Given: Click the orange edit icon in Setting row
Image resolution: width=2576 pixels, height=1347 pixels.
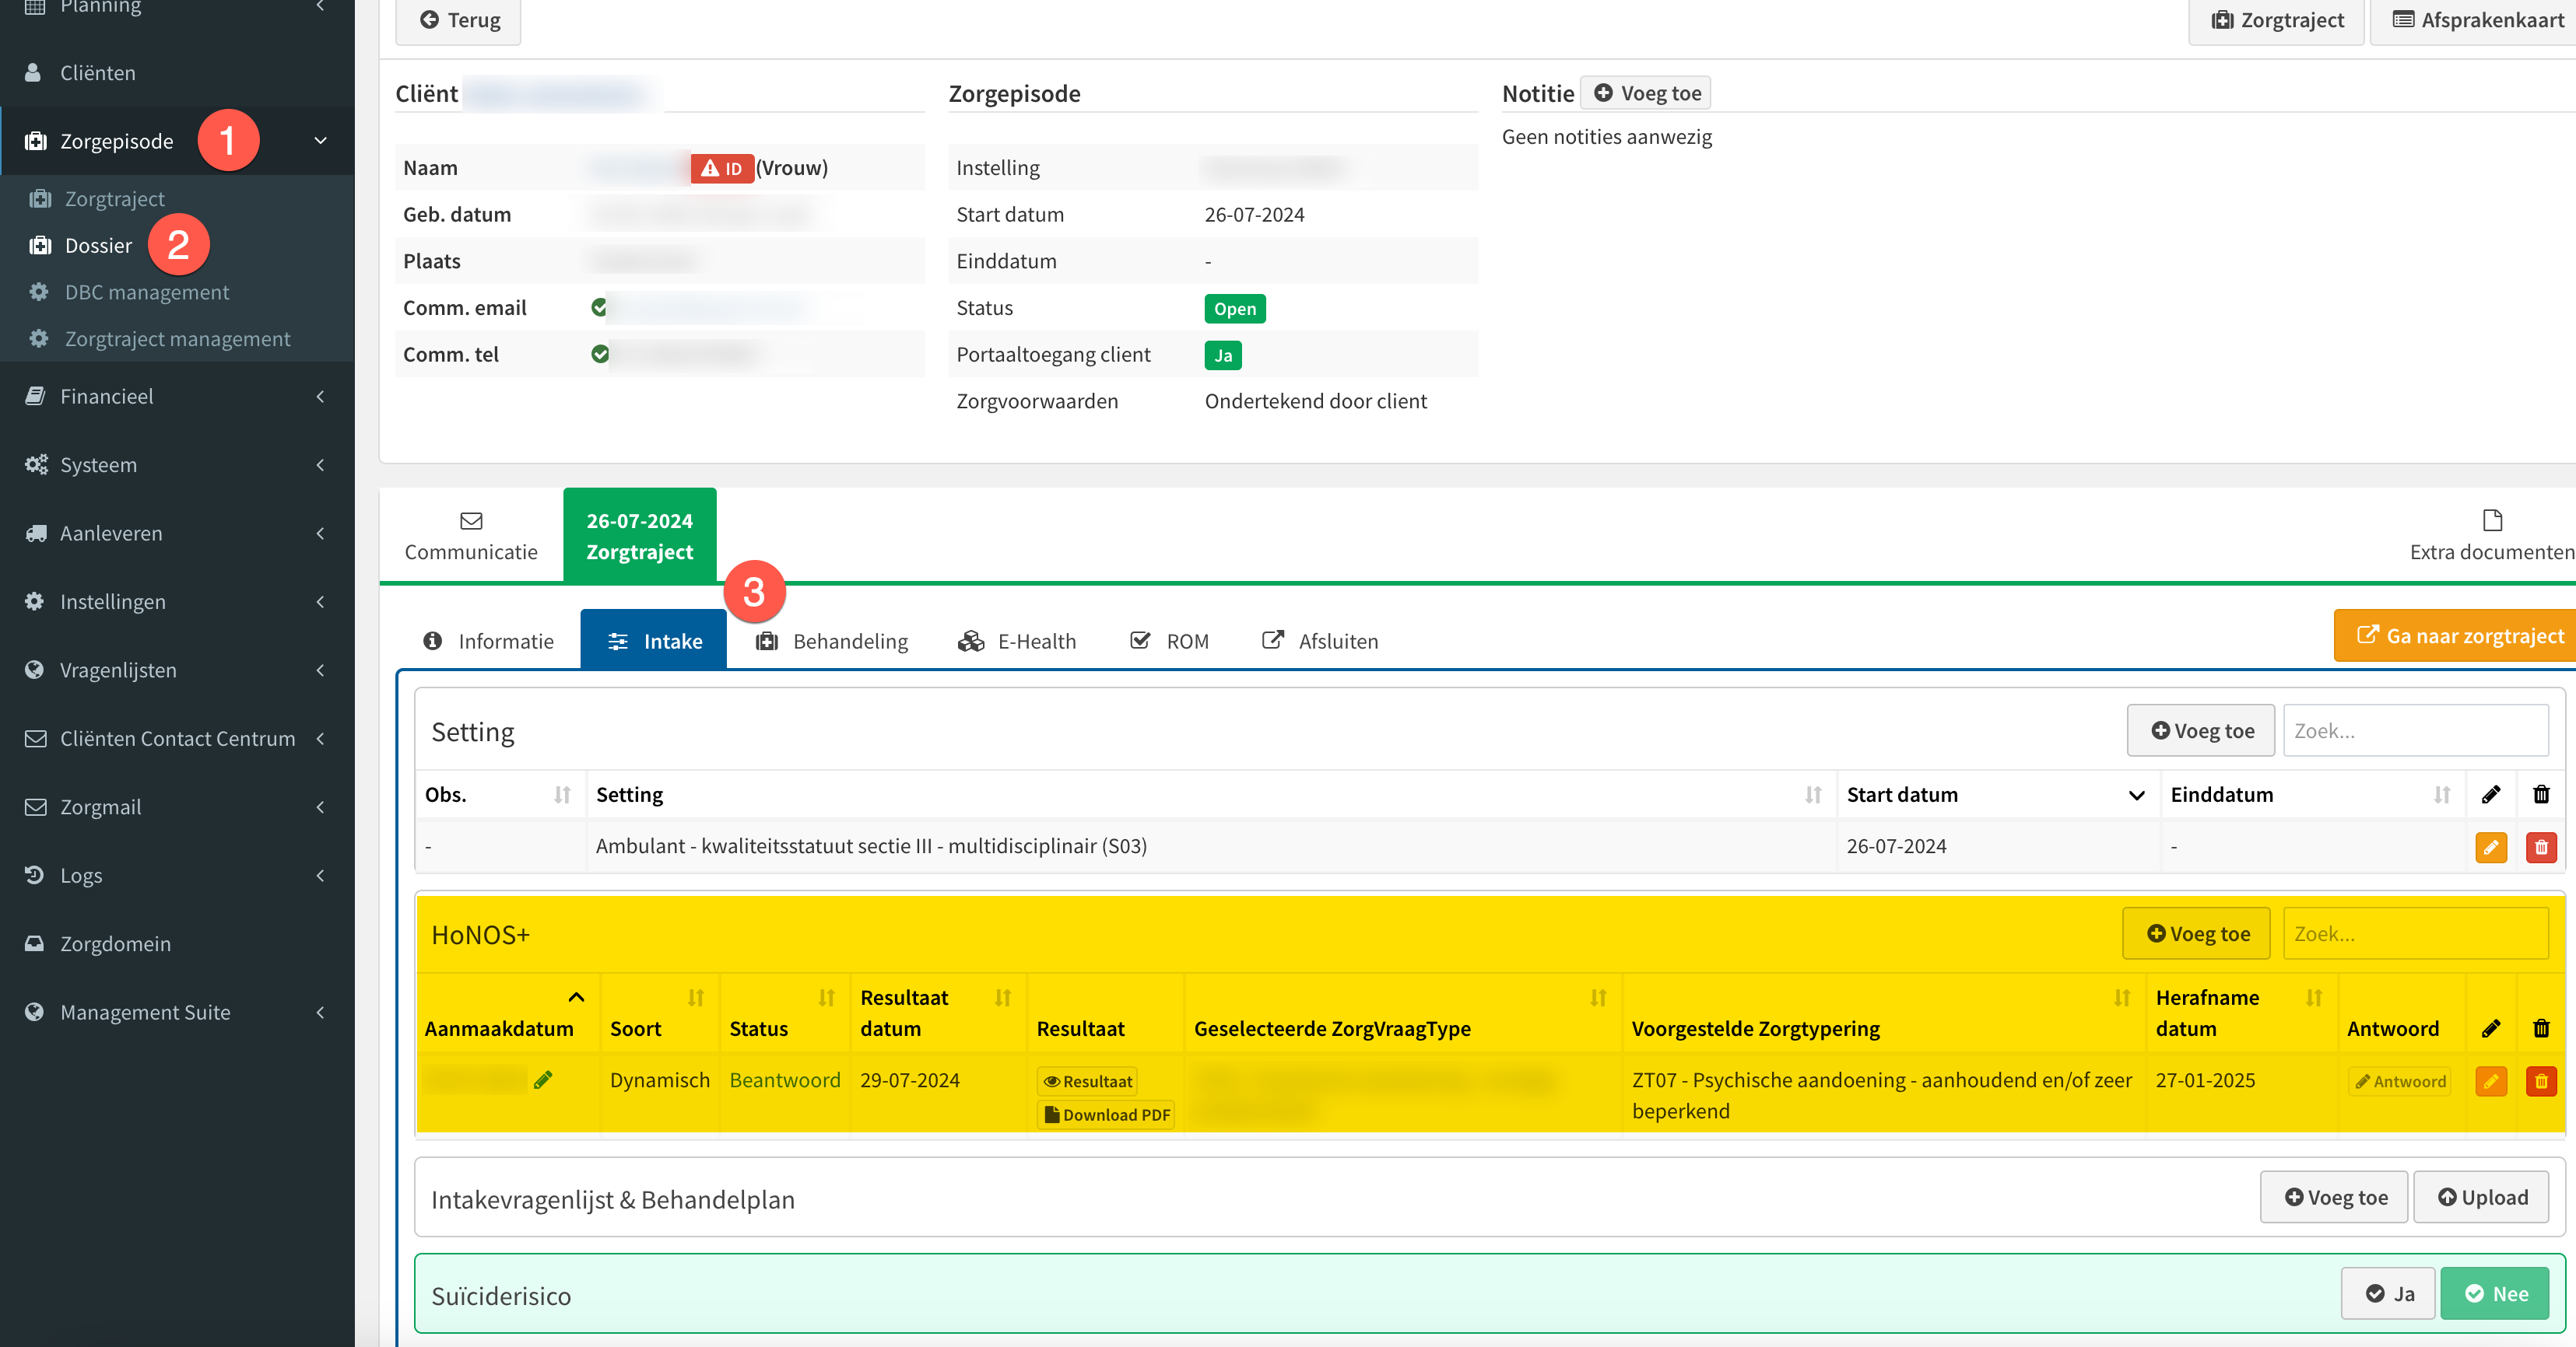Looking at the screenshot, I should coord(2491,848).
